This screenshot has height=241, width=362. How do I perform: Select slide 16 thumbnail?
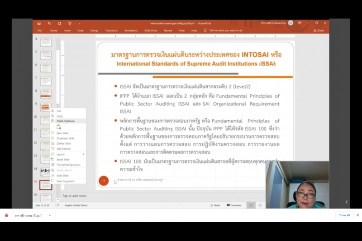click(46, 198)
